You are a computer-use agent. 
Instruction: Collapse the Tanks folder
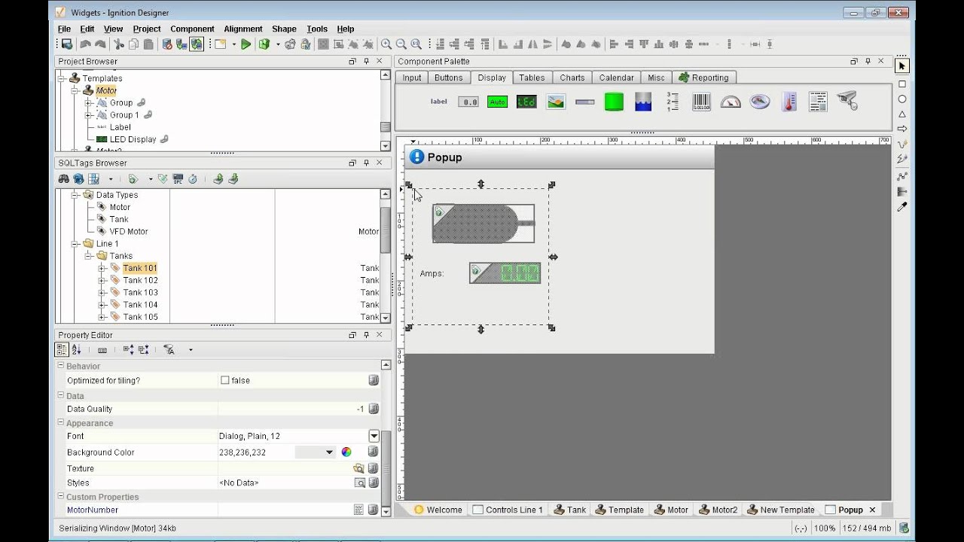pyautogui.click(x=88, y=256)
